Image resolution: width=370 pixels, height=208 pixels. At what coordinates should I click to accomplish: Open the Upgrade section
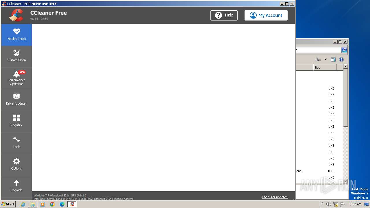(x=16, y=187)
